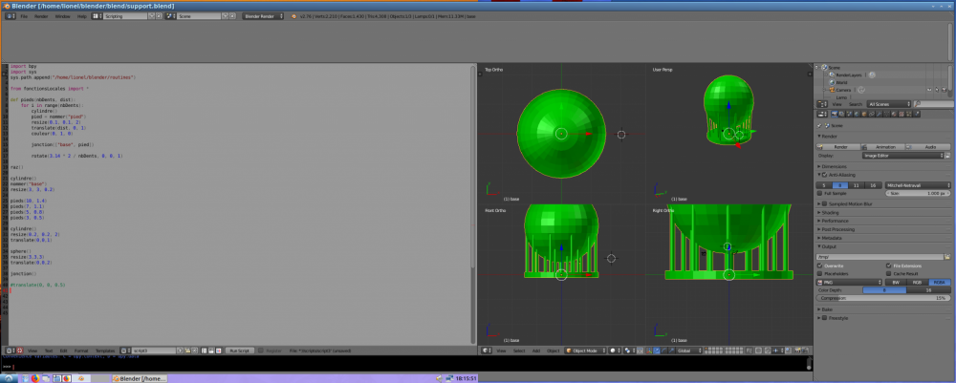Open the Global transform orientation dropdown
956x383 pixels.
tap(688, 351)
